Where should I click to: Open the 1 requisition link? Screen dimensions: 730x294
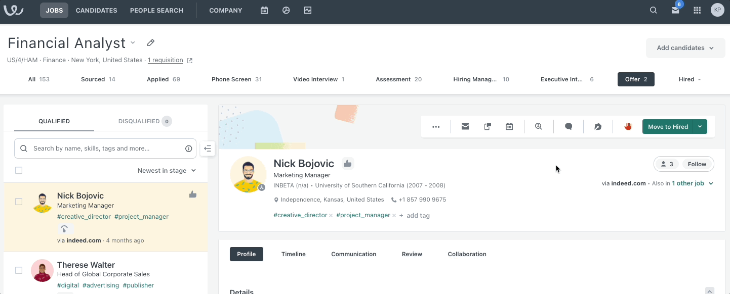tap(166, 60)
